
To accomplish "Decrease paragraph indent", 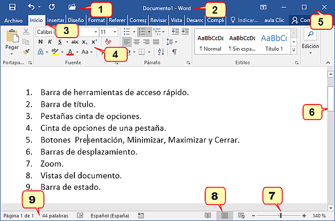I will 175,32.
